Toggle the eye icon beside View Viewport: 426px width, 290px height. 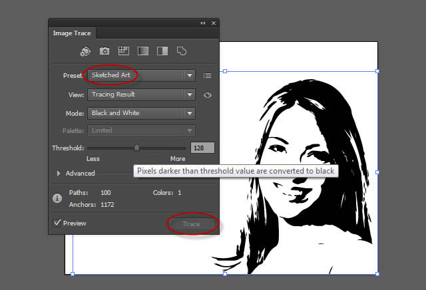point(208,95)
